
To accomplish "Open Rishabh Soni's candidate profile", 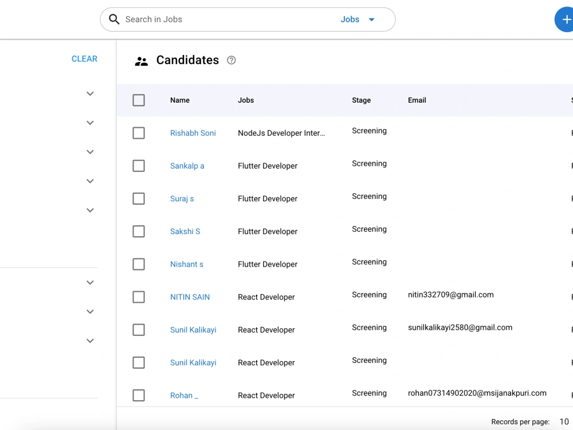I will [193, 132].
